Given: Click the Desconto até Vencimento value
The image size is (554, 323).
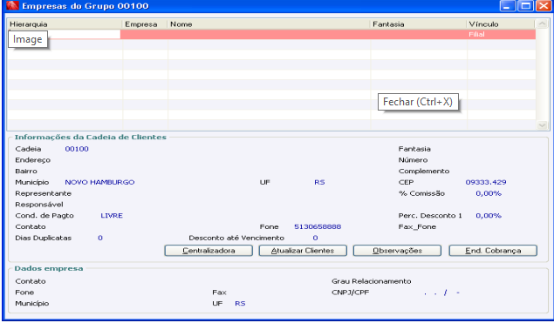Looking at the screenshot, I should (315, 238).
